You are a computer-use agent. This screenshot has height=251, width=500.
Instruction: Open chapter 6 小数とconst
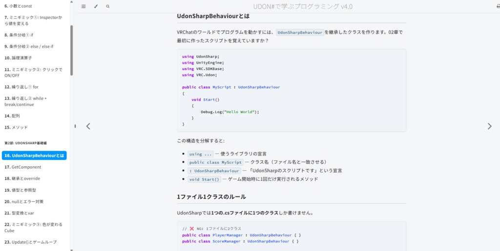click(18, 6)
